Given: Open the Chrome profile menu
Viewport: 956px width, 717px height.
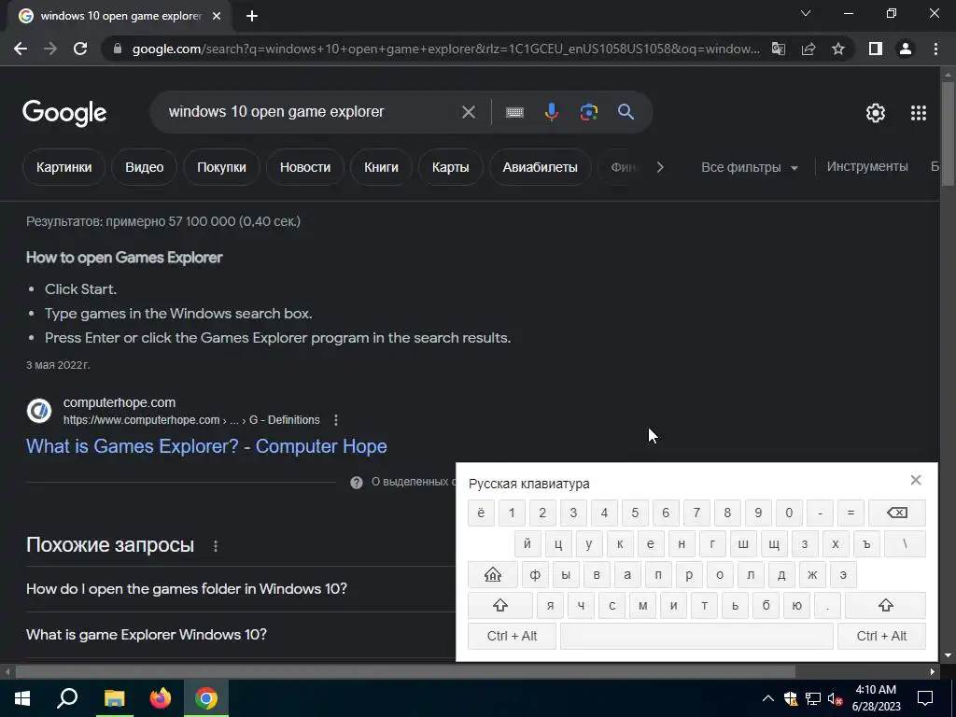Looking at the screenshot, I should 906,49.
